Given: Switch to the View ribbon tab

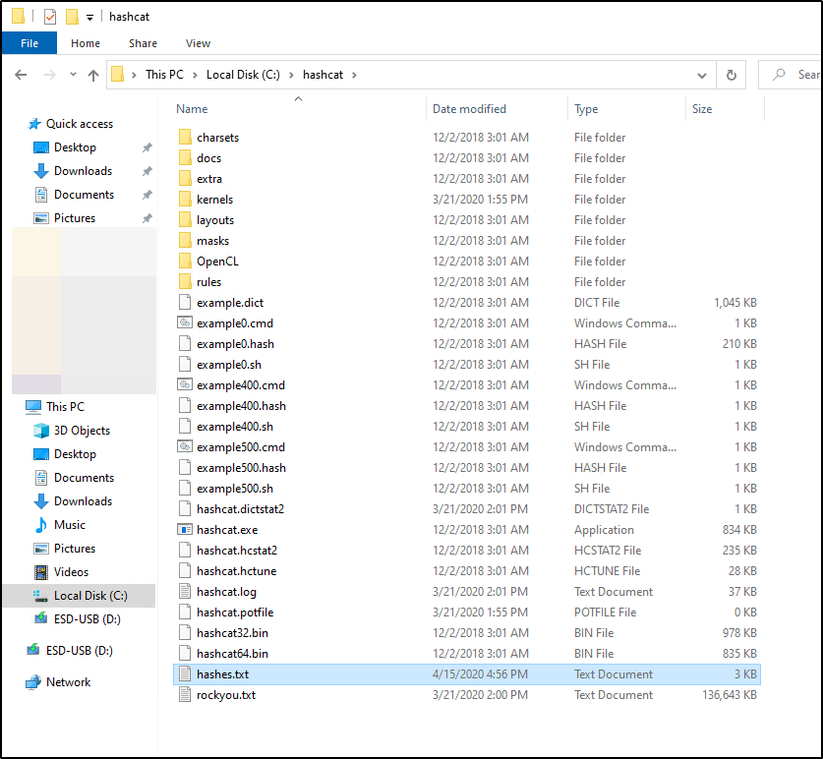Looking at the screenshot, I should point(198,43).
